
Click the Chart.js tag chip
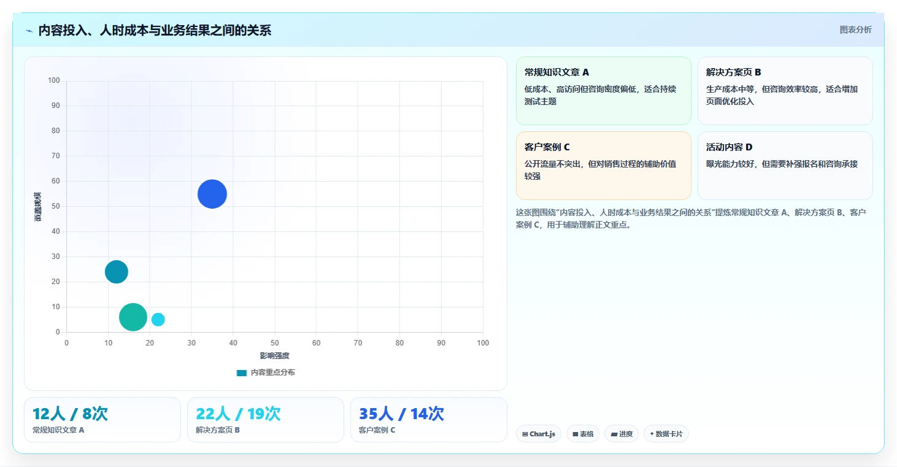(539, 434)
